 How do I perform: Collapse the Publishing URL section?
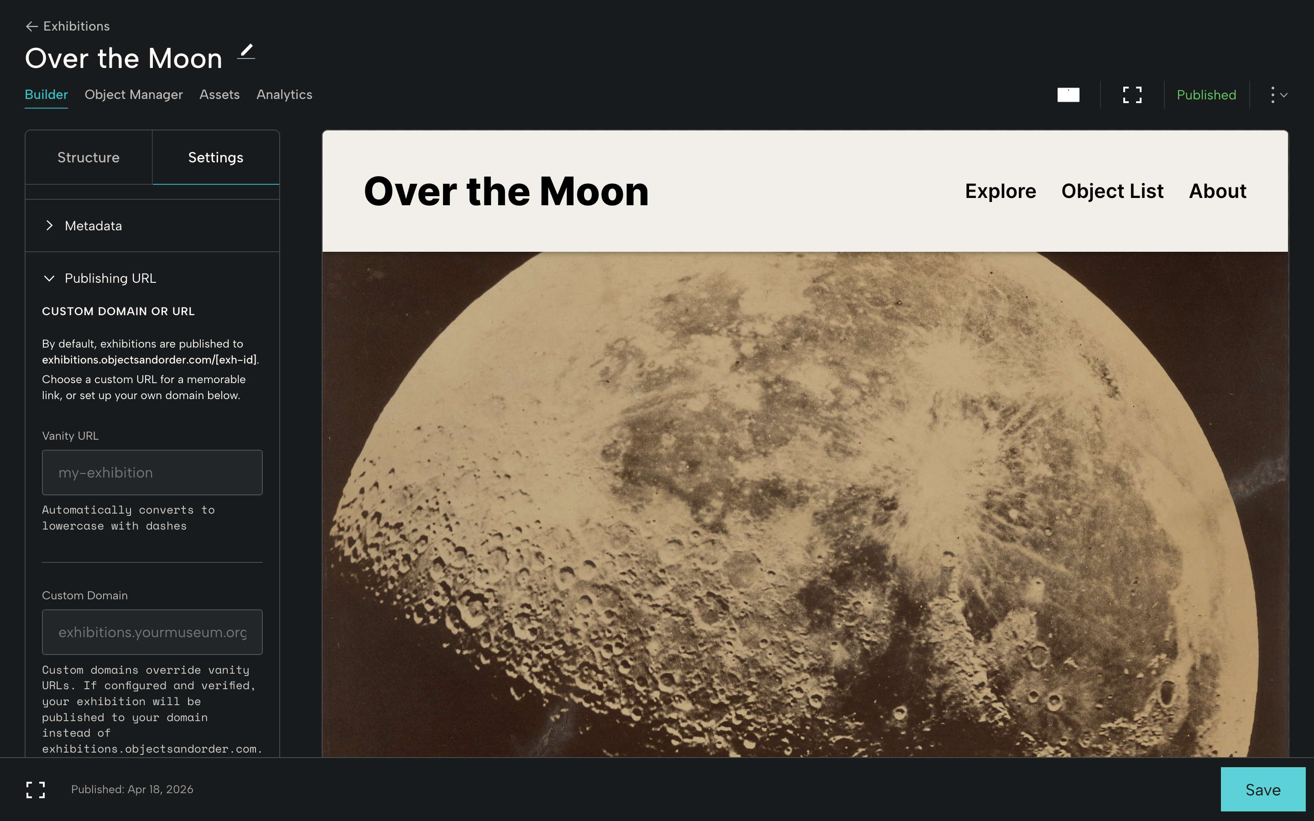click(152, 278)
